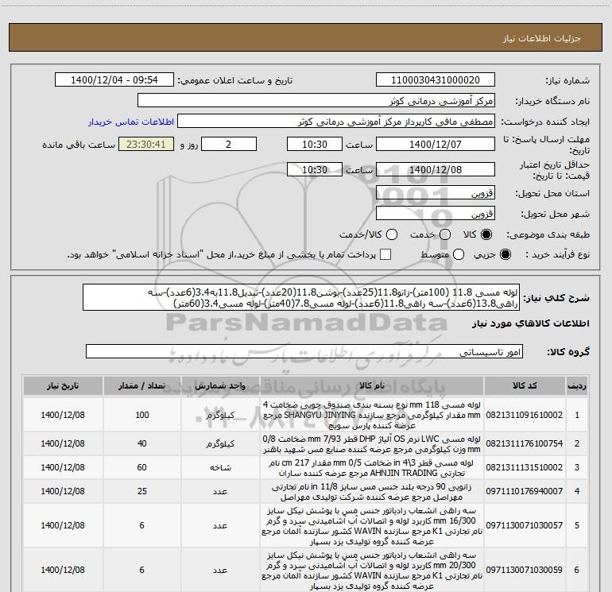The image size is (612, 592).
Task: Click the تعداد / مقدار column header
Action: tap(142, 386)
